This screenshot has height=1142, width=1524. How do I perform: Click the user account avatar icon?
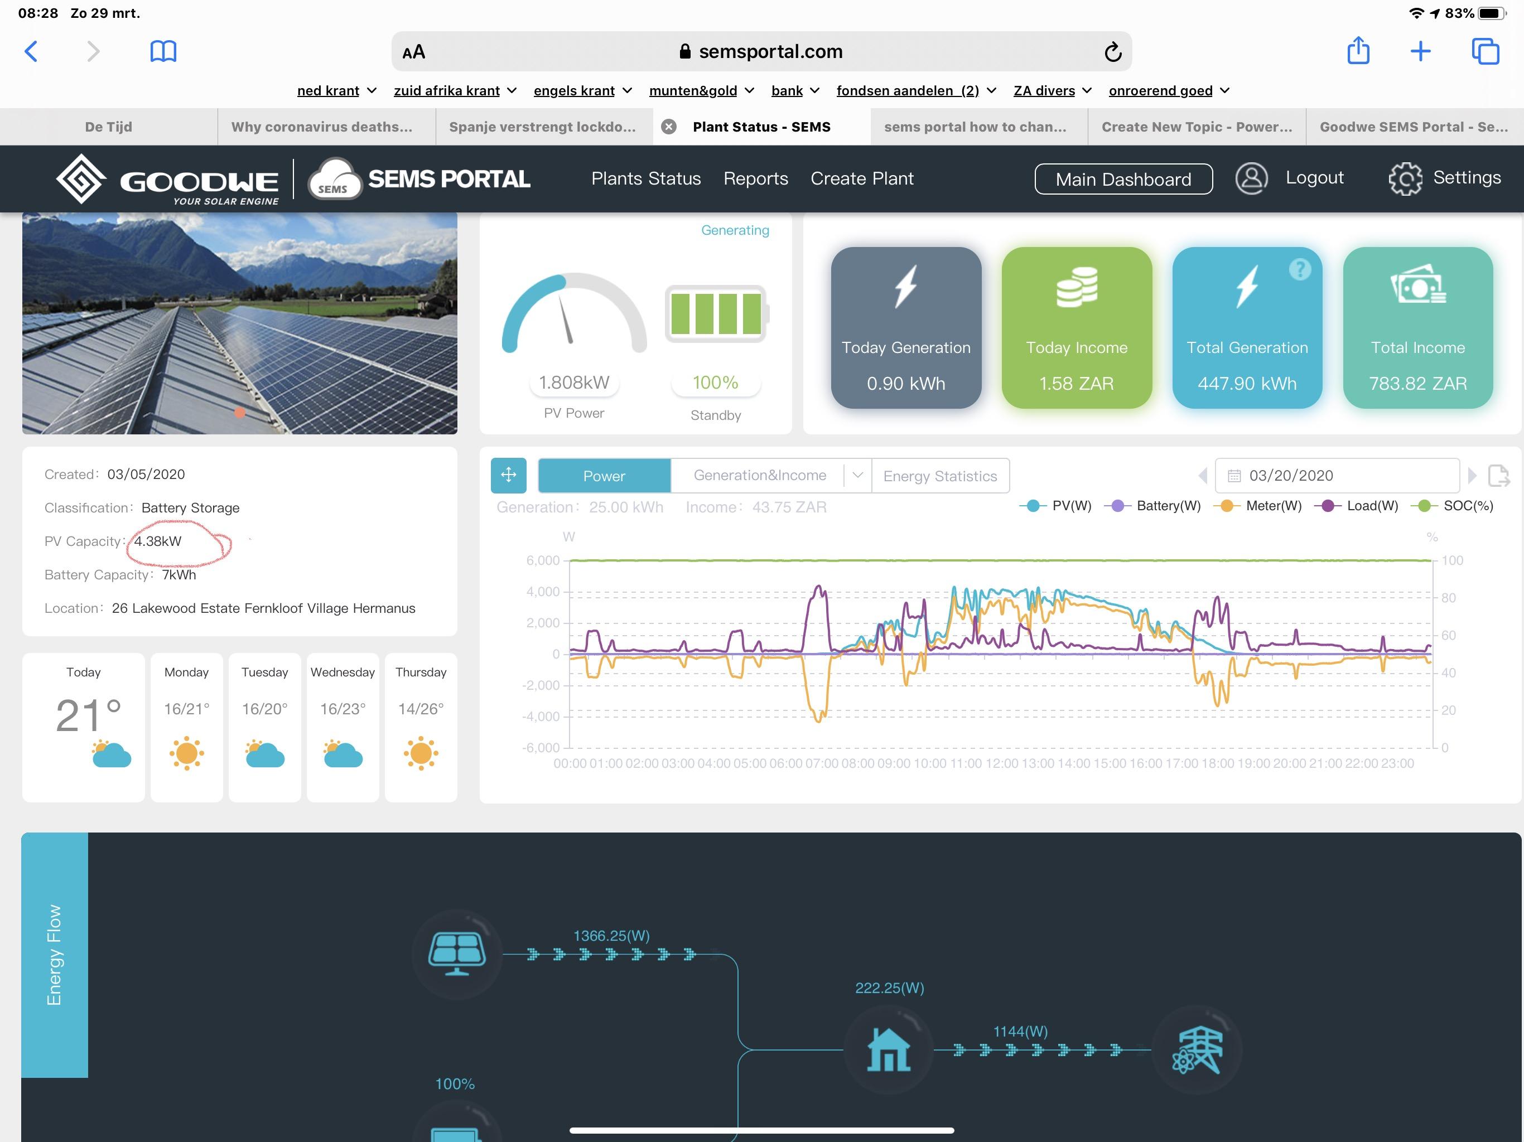point(1251,178)
